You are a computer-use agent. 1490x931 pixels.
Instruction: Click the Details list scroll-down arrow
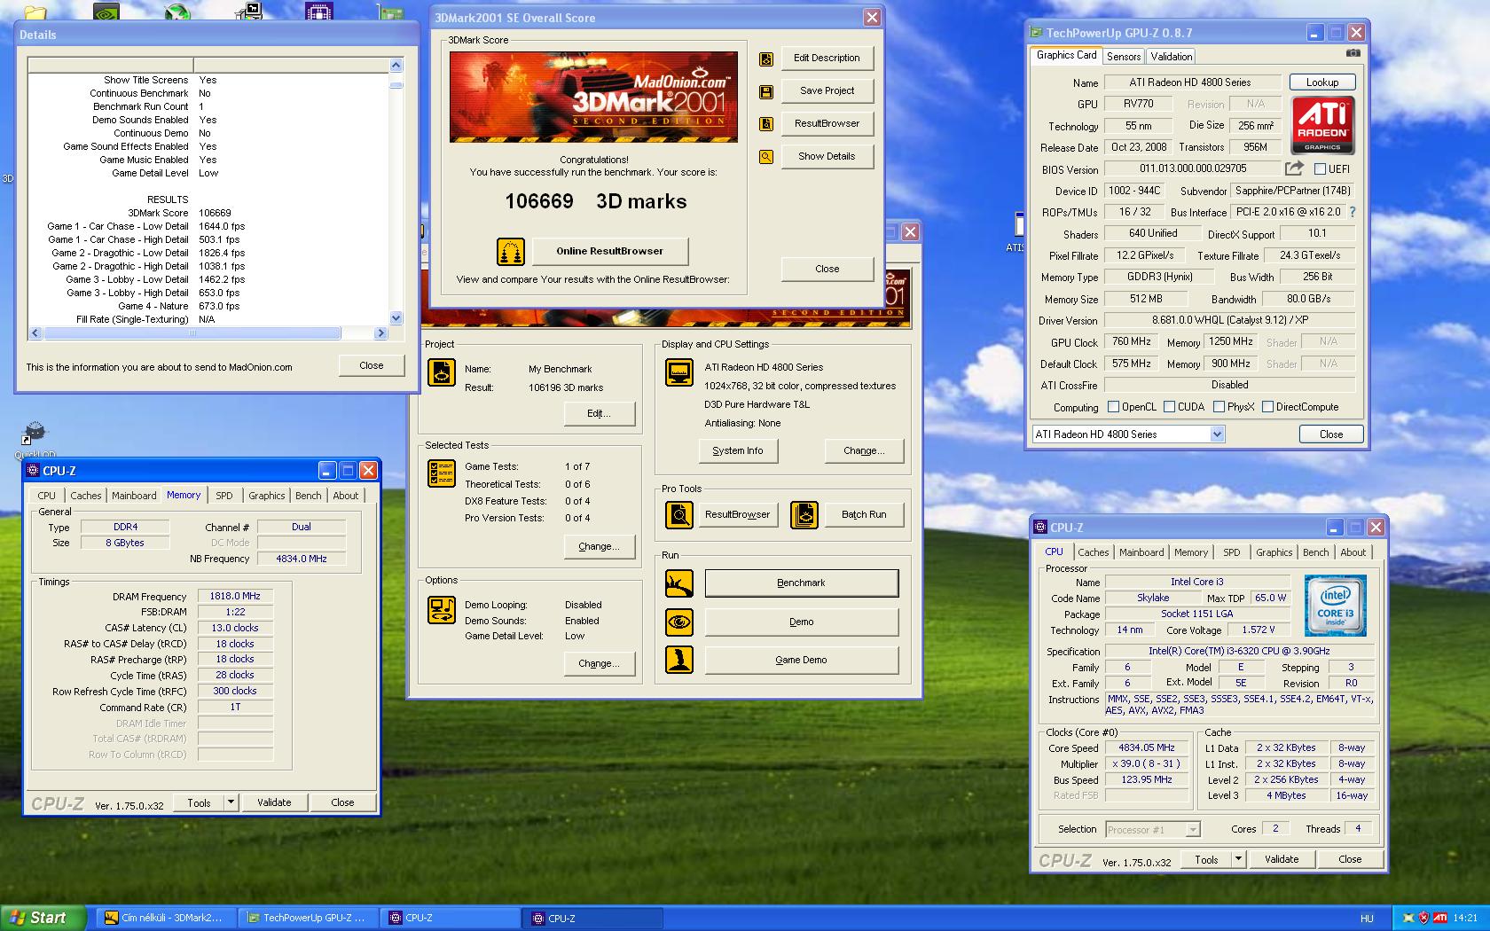[x=396, y=318]
